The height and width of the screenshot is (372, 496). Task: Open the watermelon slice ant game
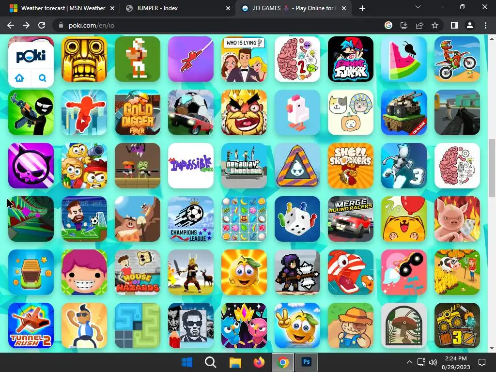pos(403,59)
